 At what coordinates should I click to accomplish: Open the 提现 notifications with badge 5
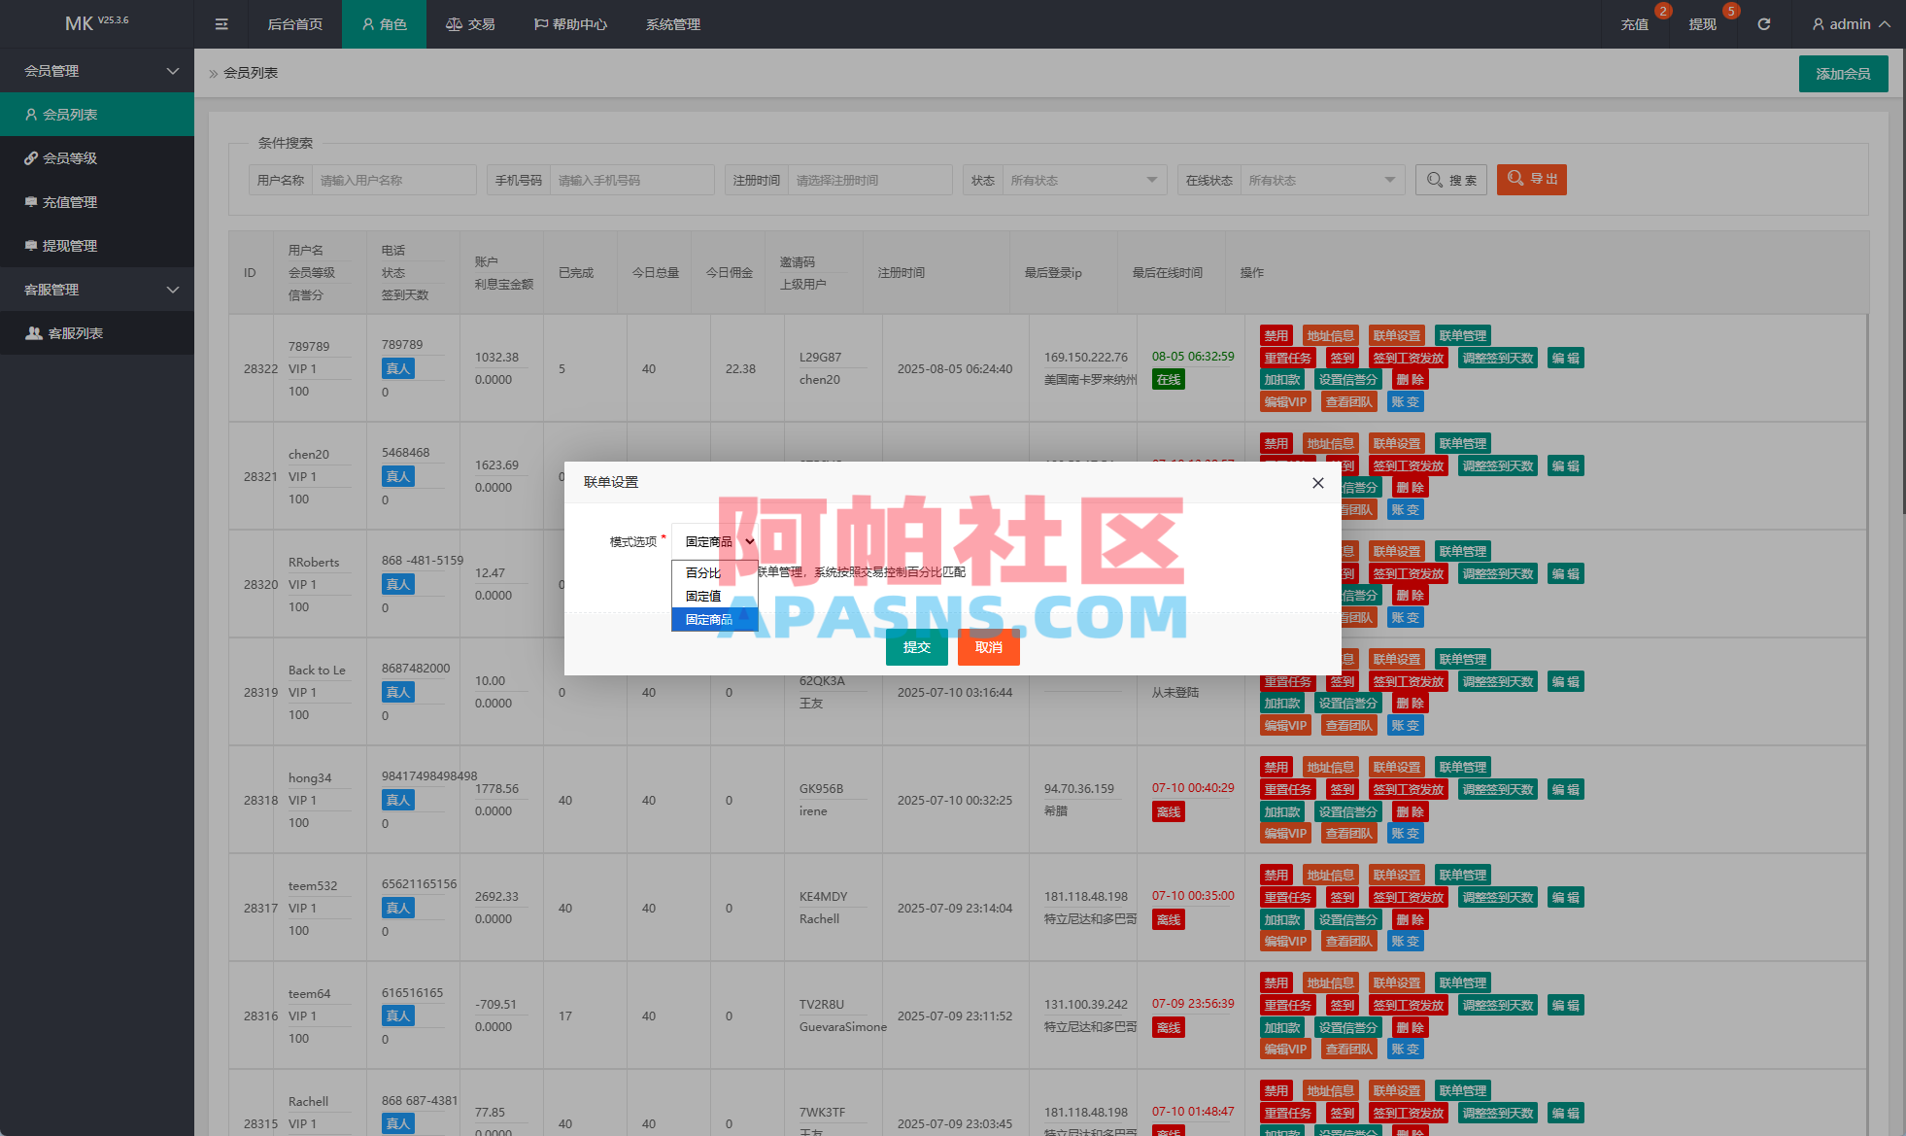1702,24
